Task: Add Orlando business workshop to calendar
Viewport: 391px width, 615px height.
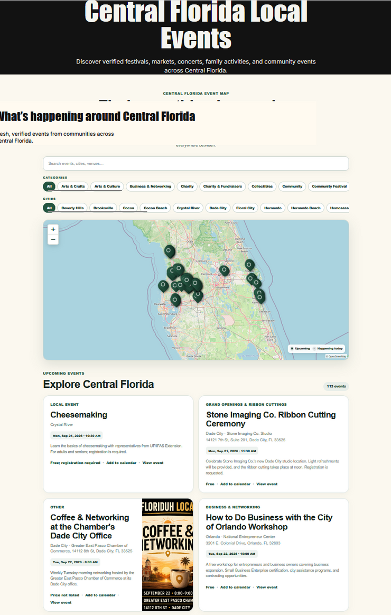Action: point(235,587)
